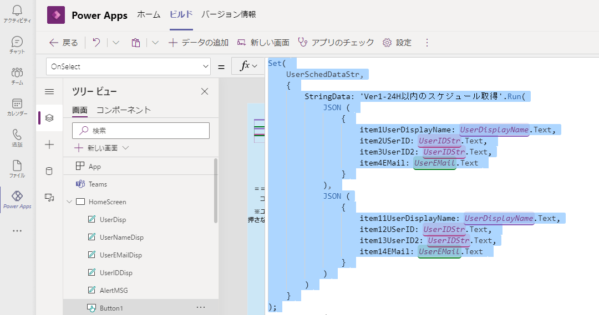The image size is (599, 315).
Task: Open the Activity bell in Teams sidebar
Action: 17,14
